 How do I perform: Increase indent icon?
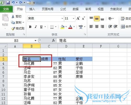coord(115,26)
